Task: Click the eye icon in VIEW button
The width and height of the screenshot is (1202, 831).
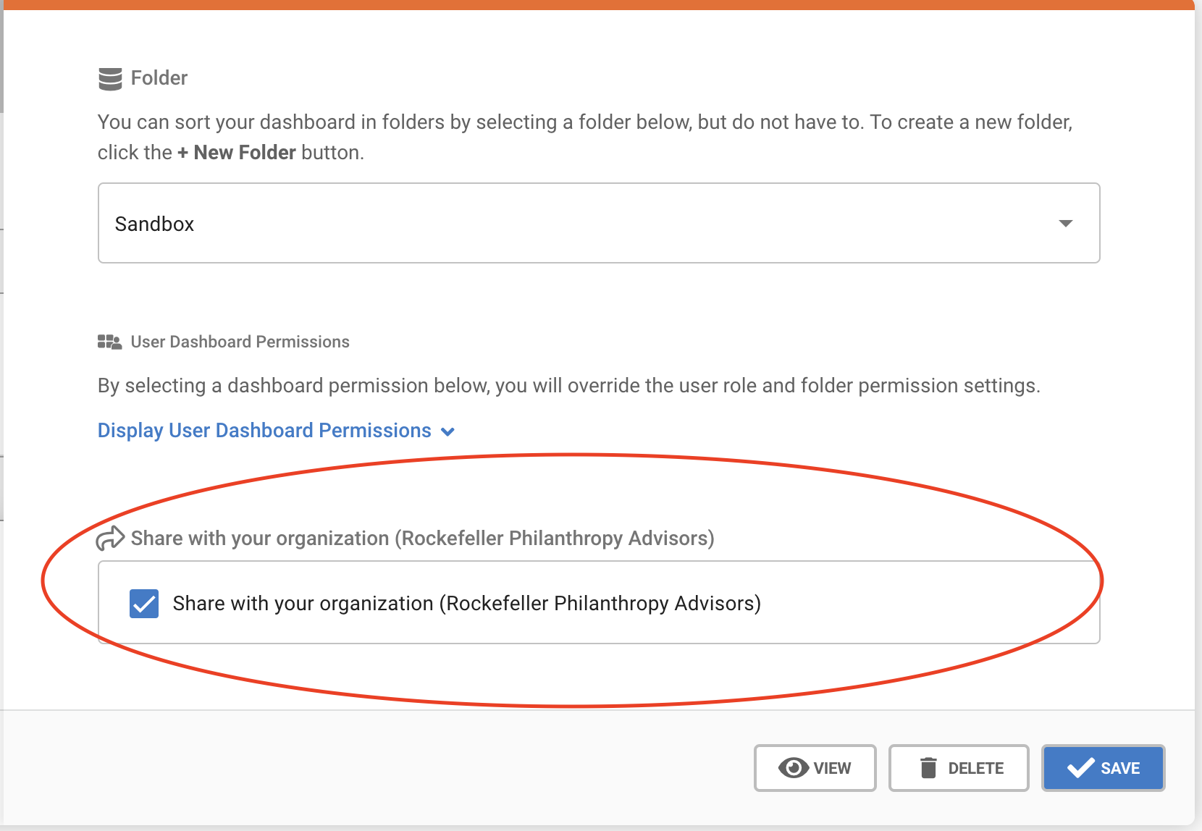Action: coord(794,768)
